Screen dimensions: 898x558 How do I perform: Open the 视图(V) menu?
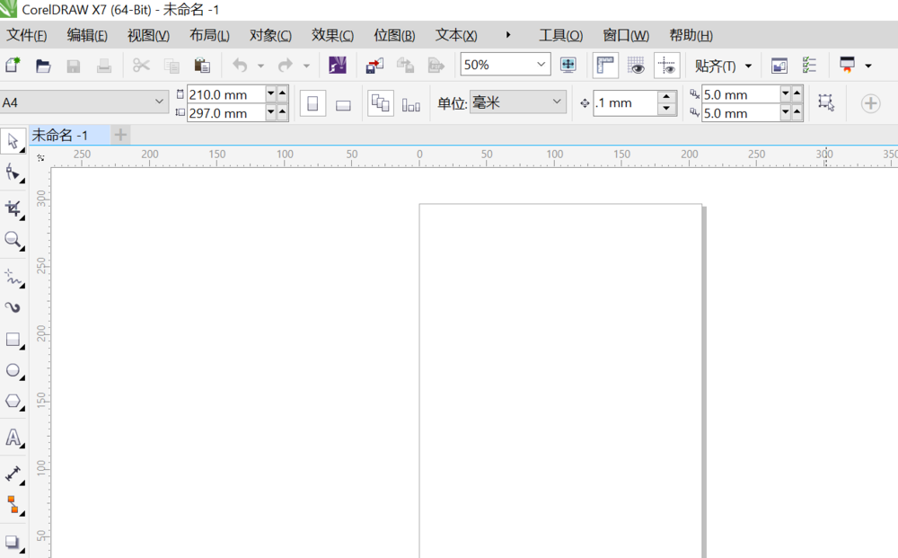click(x=148, y=35)
